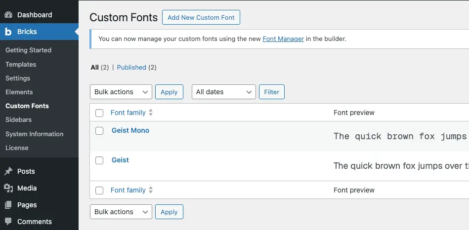This screenshot has height=230, width=469.
Task: Tick the select-all checkbox in table header
Action: click(x=99, y=113)
